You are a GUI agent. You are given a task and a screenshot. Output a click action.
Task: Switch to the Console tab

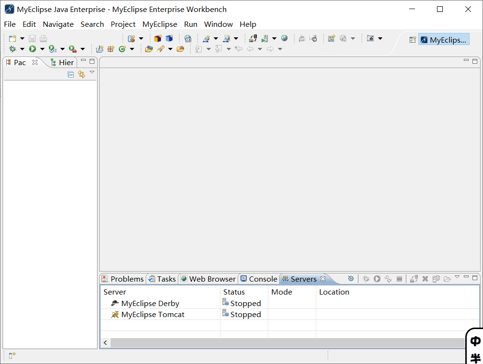click(x=259, y=279)
